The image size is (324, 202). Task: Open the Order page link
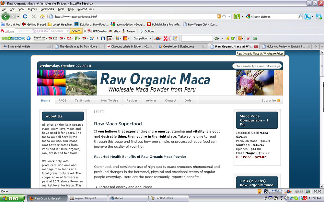coord(188,101)
